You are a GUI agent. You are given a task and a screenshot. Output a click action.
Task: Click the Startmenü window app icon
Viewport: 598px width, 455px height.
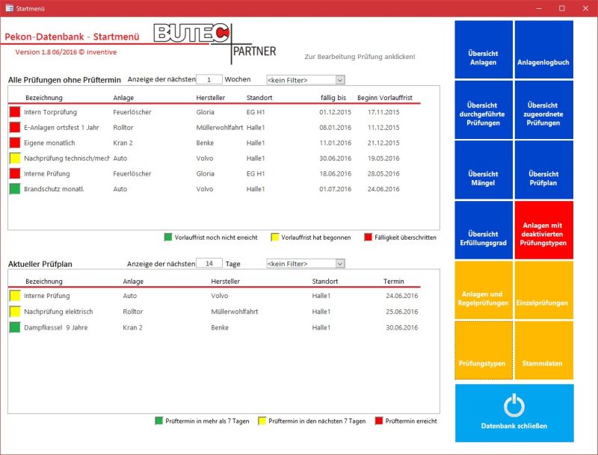coord(10,8)
